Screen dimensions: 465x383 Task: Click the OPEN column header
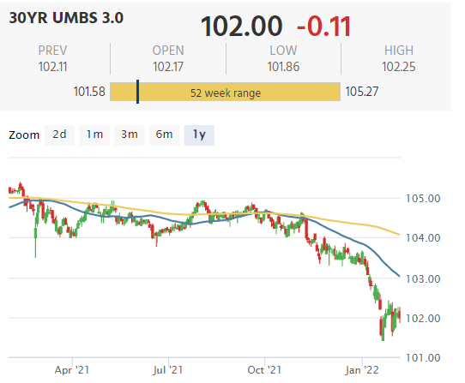coord(168,51)
